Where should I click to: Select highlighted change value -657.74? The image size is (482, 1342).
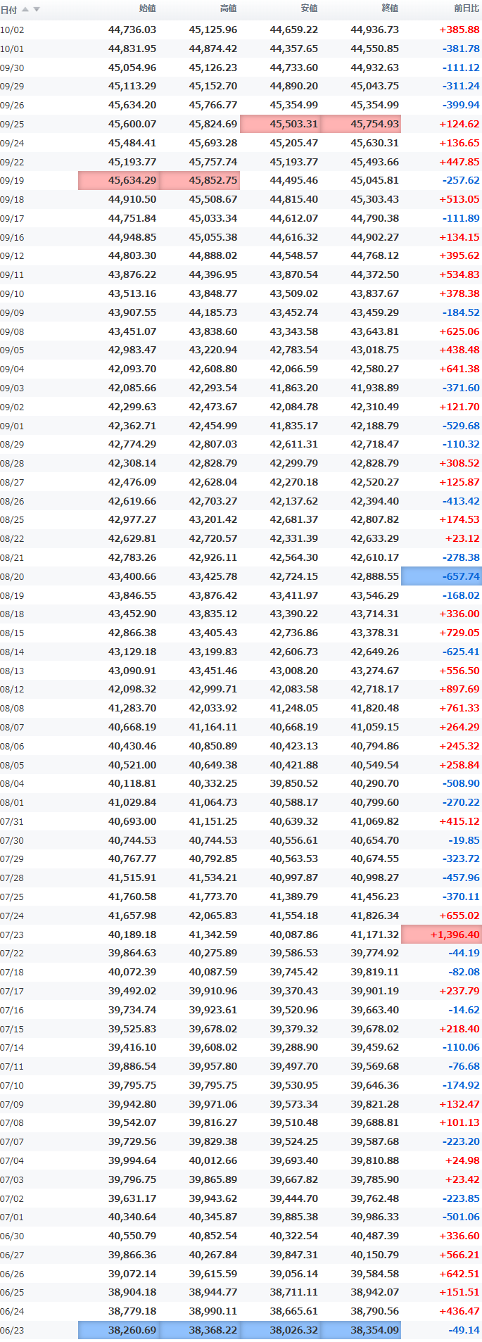pos(441,576)
